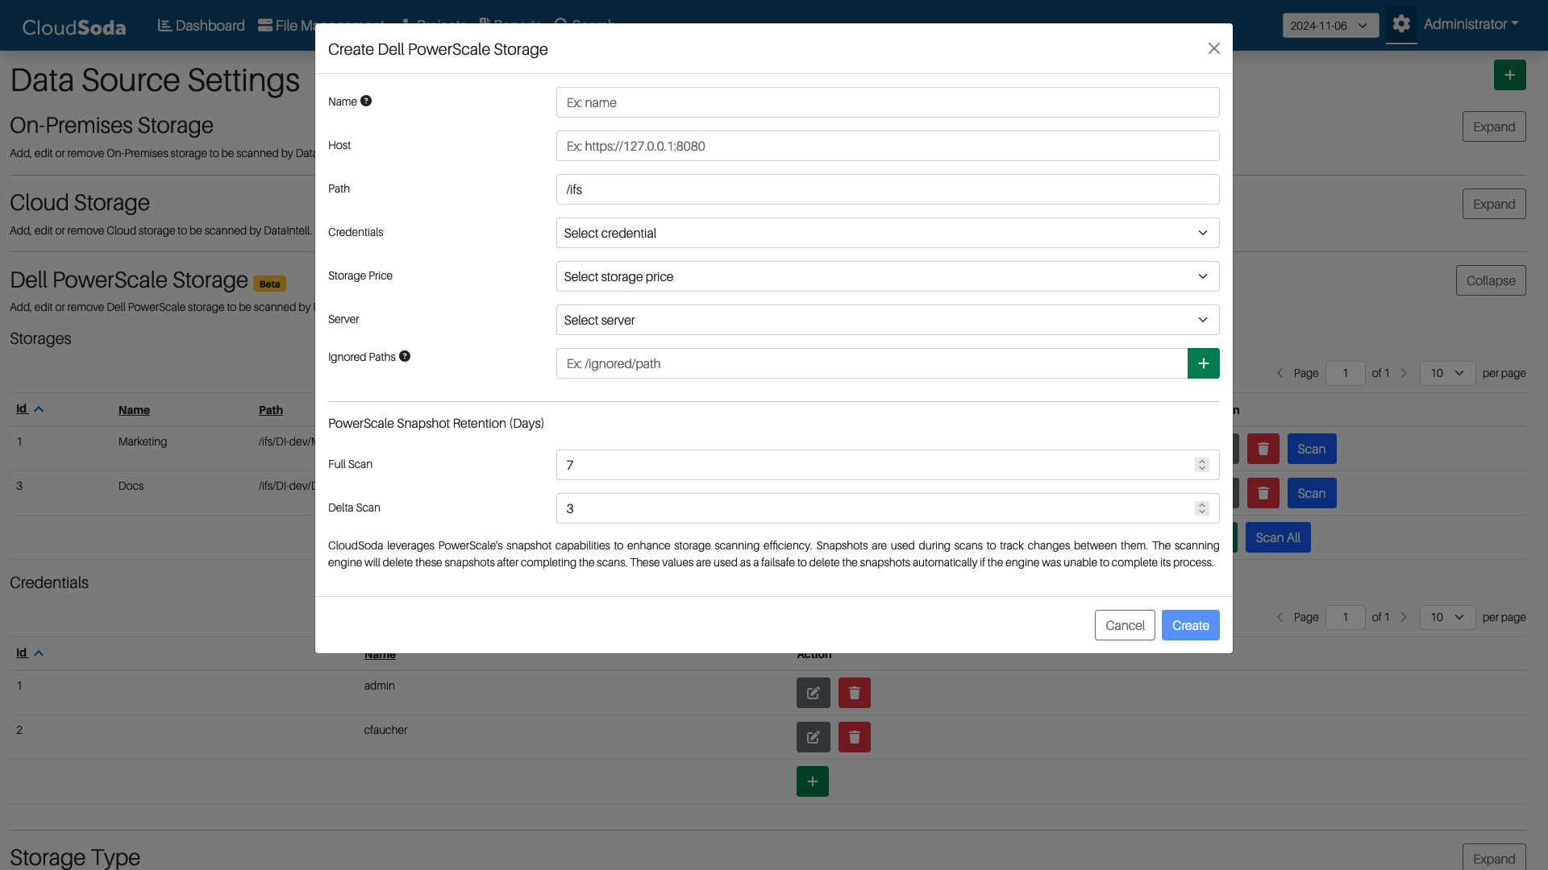Click Credentials page number input

[1345, 617]
